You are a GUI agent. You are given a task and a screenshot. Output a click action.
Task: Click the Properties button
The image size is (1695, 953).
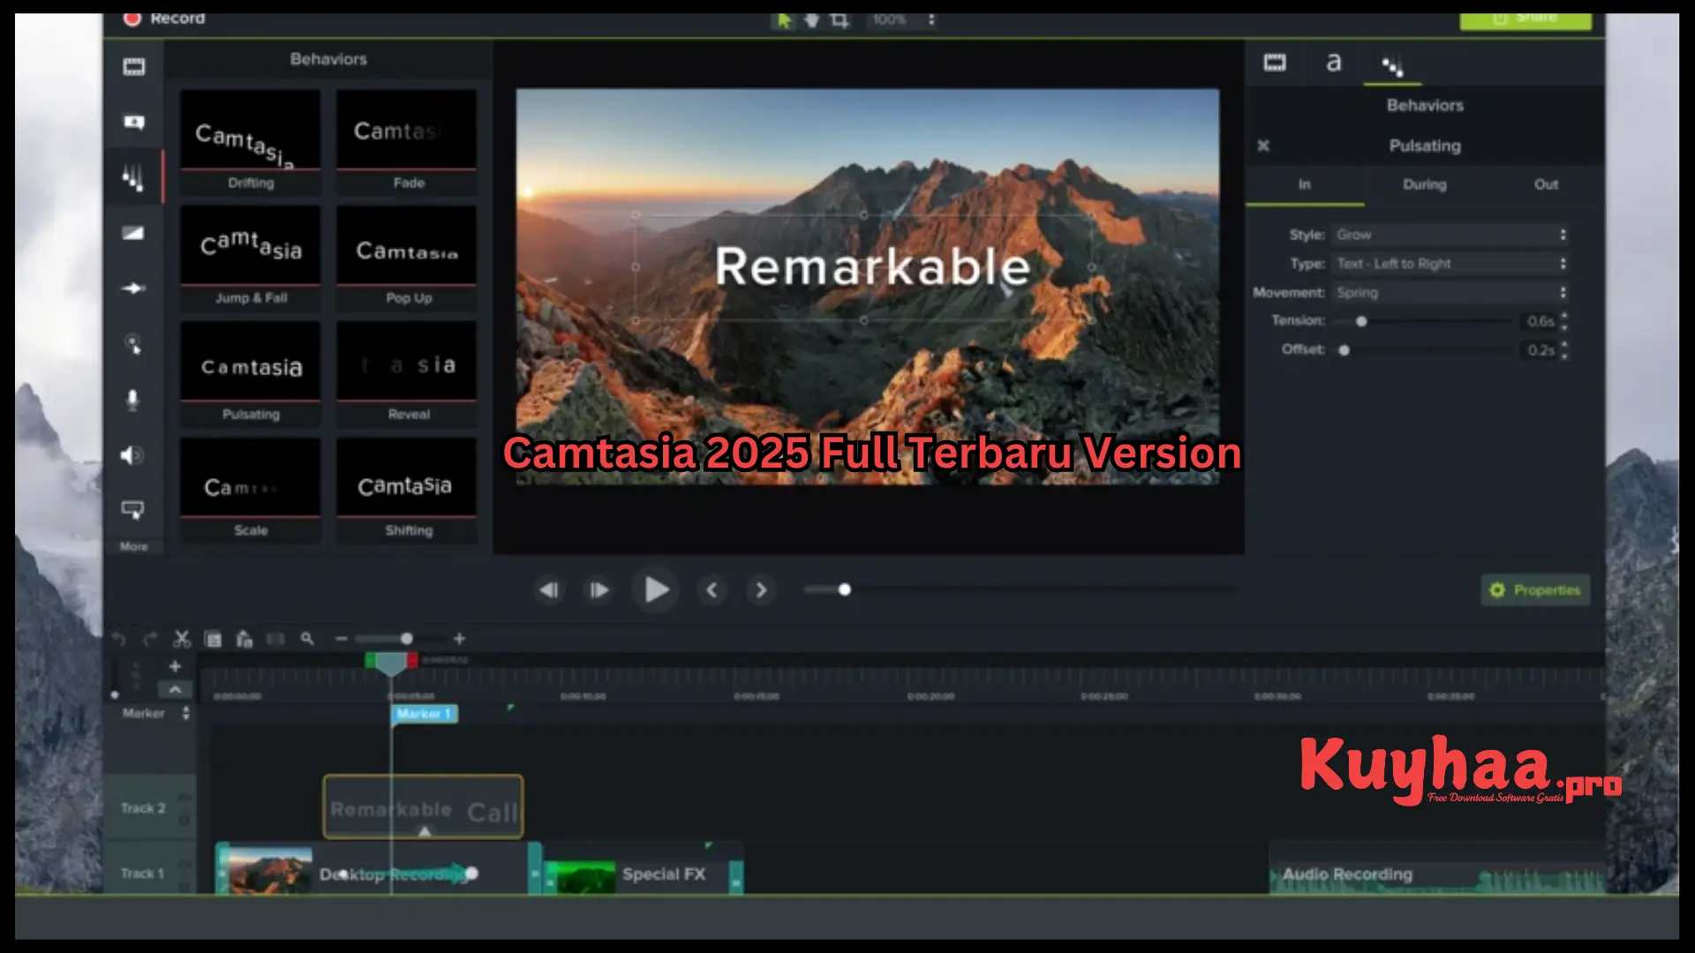click(x=1534, y=589)
